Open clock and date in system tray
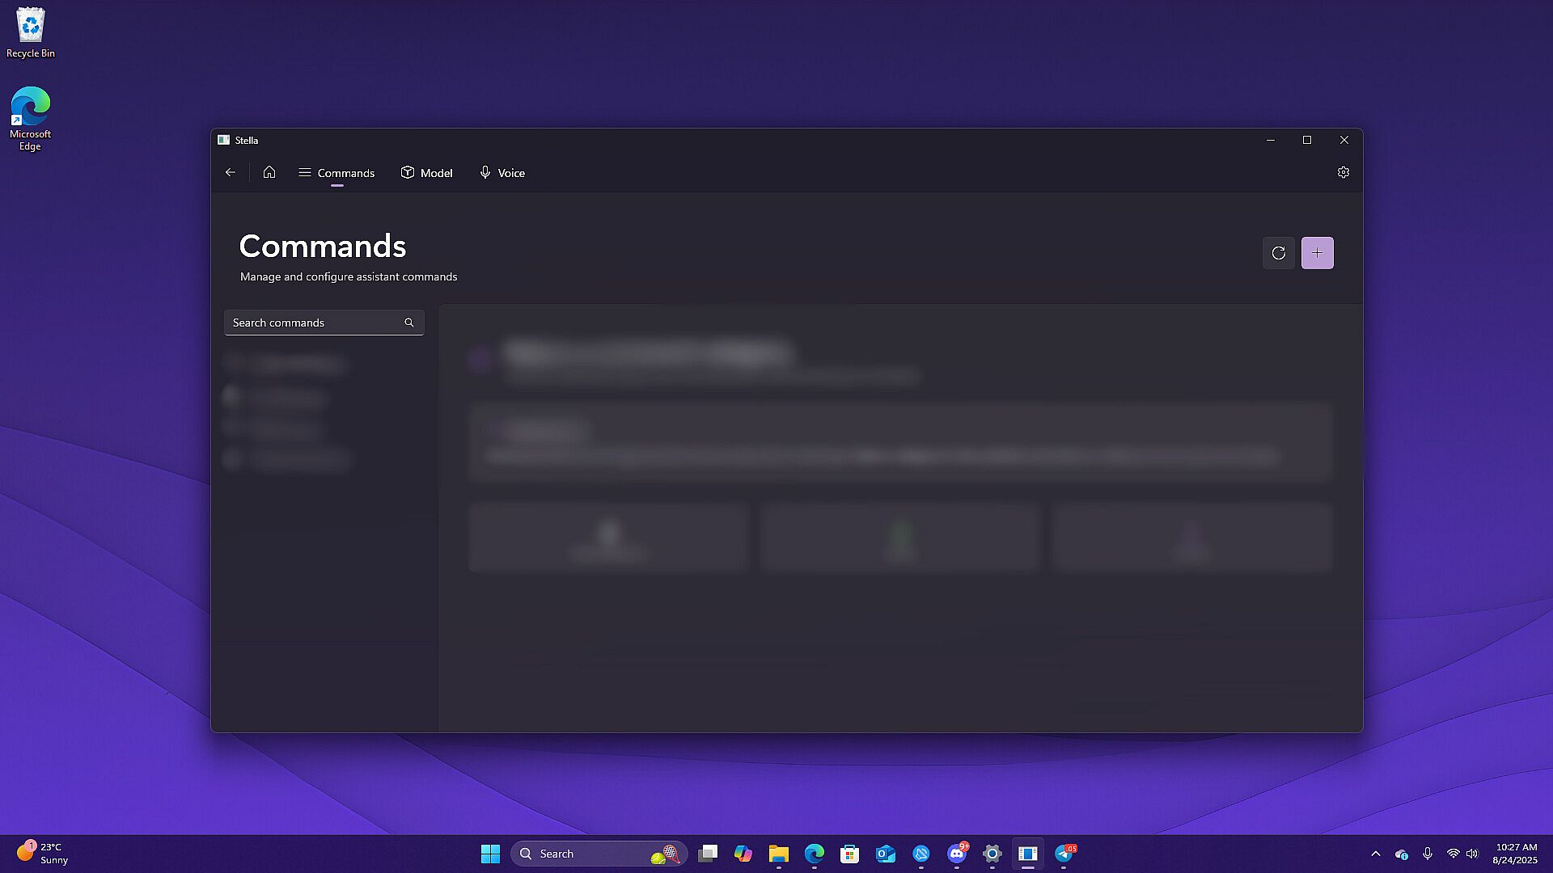The width and height of the screenshot is (1553, 873). [x=1515, y=854]
